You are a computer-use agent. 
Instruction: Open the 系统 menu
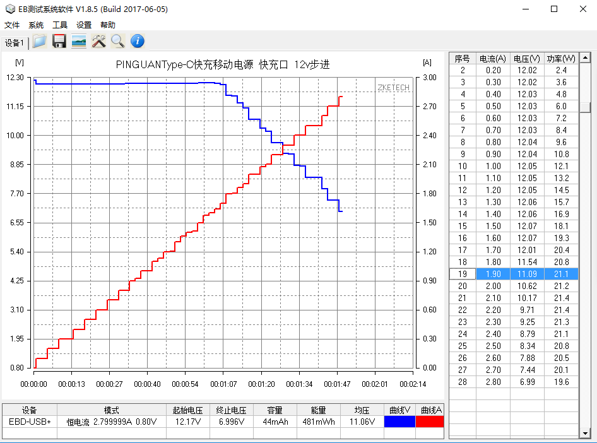tap(36, 25)
